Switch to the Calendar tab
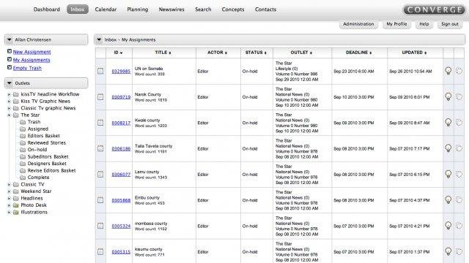 [x=106, y=9]
